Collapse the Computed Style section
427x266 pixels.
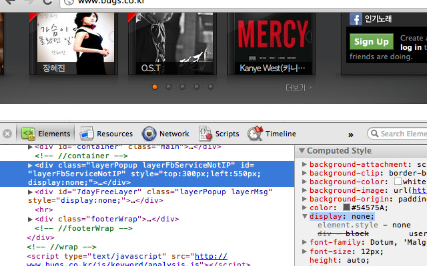pyautogui.click(x=302, y=151)
